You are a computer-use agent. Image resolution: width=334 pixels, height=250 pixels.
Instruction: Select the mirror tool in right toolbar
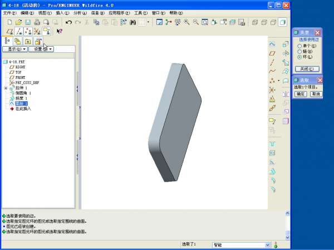pos(286,94)
